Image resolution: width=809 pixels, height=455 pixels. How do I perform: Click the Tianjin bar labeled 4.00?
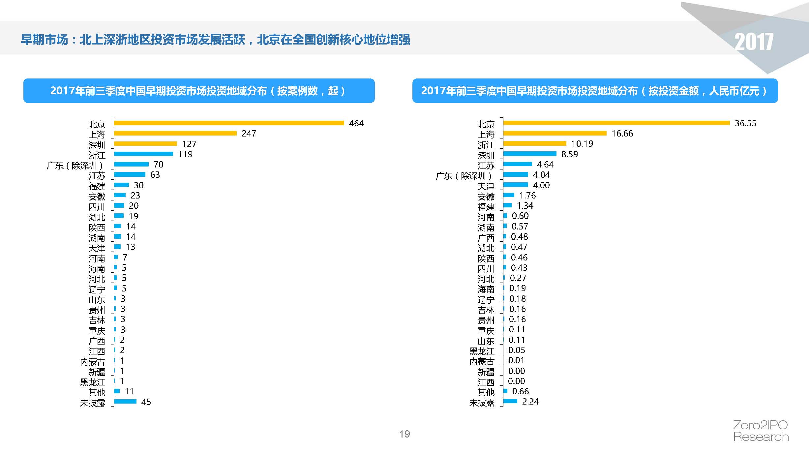pos(516,185)
